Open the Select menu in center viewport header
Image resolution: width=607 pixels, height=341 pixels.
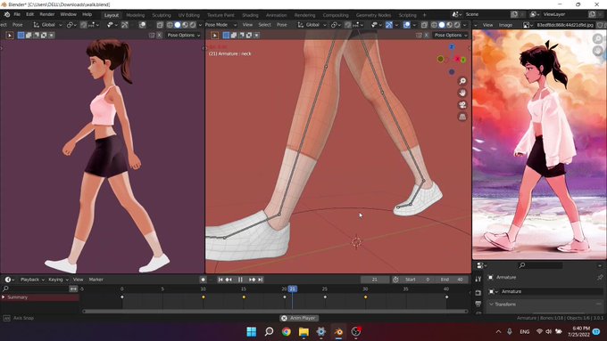point(265,25)
